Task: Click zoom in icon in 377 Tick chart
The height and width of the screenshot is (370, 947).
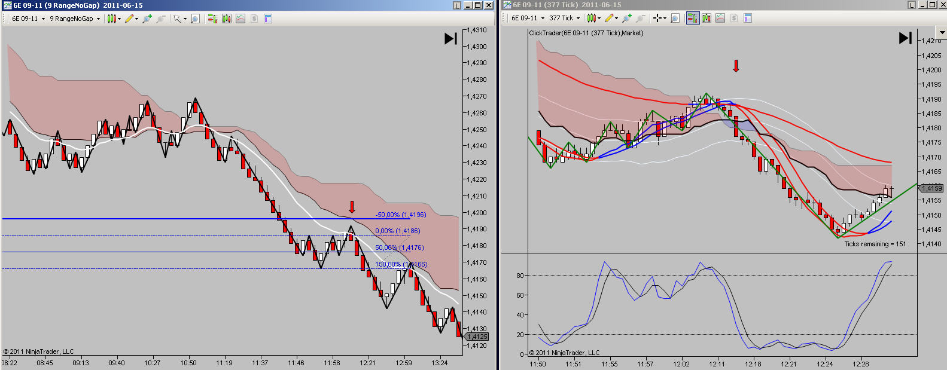Action: (626, 18)
